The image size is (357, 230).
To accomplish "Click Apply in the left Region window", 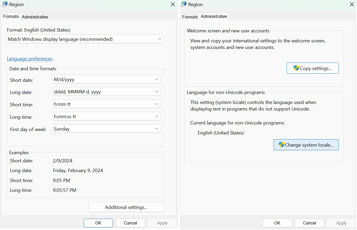I will click(x=162, y=223).
